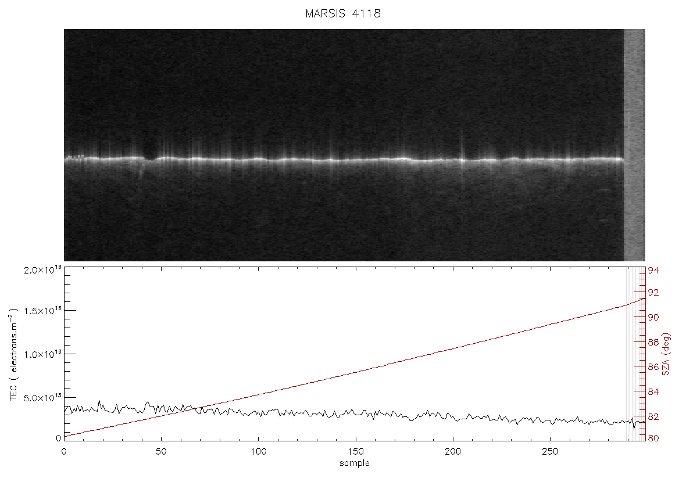
Task: Click the x-axis tick value '150'
Action: click(355, 452)
